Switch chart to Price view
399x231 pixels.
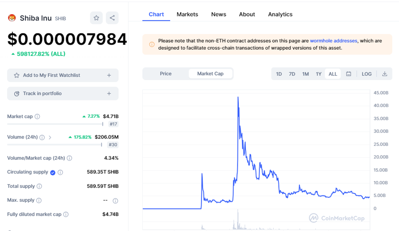(x=166, y=74)
